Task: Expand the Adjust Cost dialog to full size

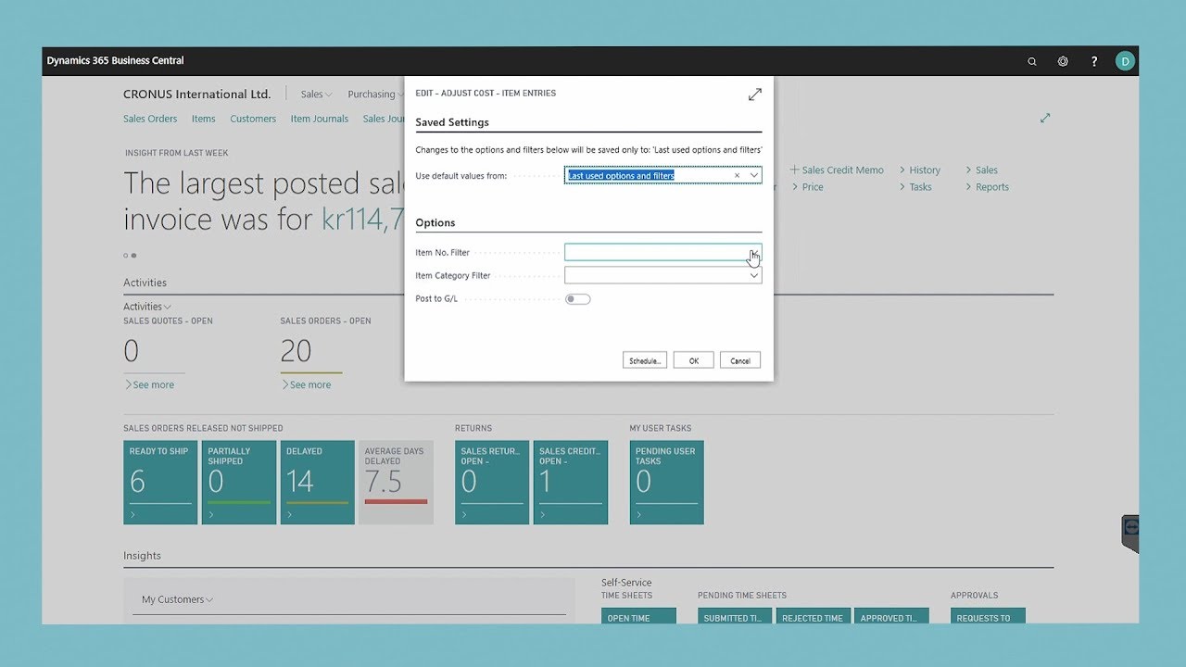Action: click(x=755, y=94)
